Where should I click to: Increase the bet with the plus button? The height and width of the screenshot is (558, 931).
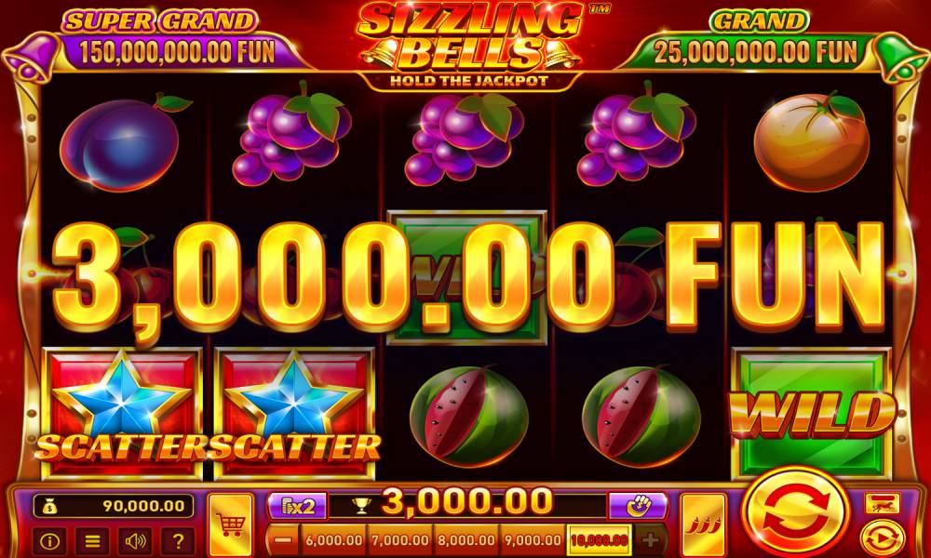click(650, 540)
